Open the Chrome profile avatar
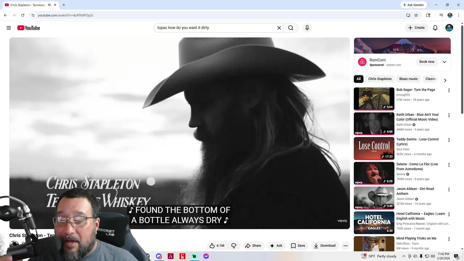This screenshot has height=261, width=464. click(x=450, y=15)
